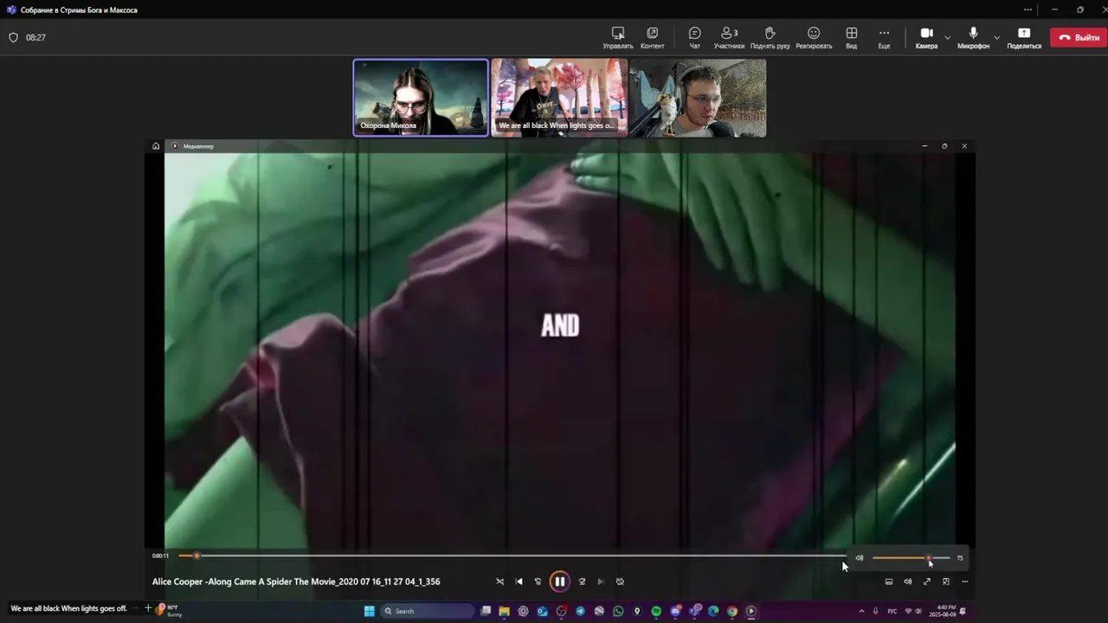The height and width of the screenshot is (623, 1108).
Task: Open the Реагировать reactions menu
Action: [814, 37]
